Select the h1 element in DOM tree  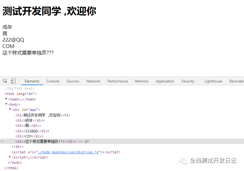click(x=43, y=115)
